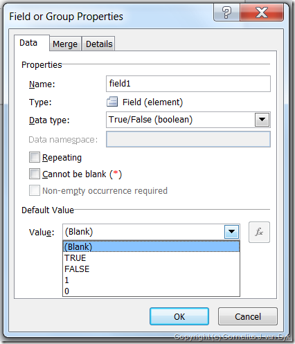The image size is (295, 344).
Task: Click the Field element type icon
Action: (x=112, y=102)
